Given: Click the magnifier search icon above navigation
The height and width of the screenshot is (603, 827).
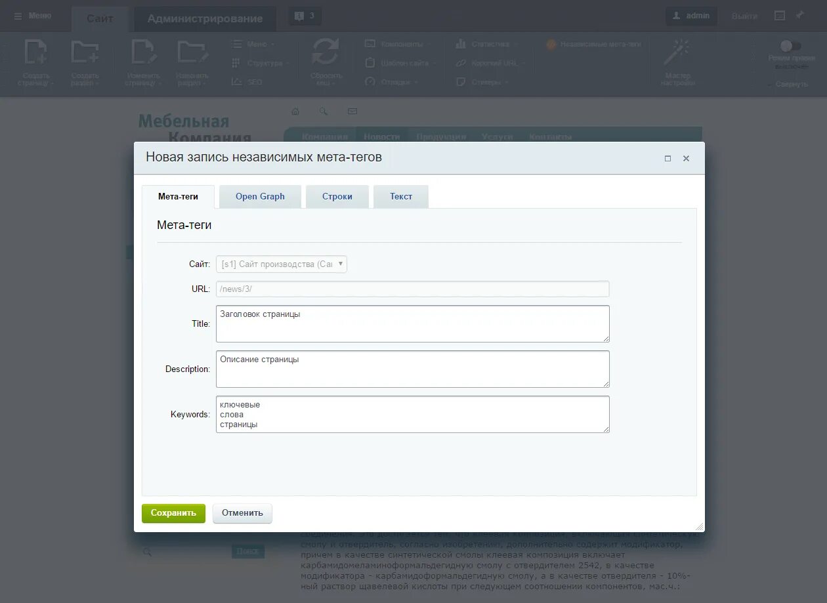Looking at the screenshot, I should point(324,111).
